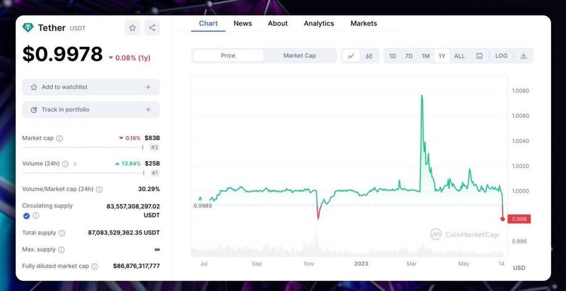Show Circulating supply info icon
The image size is (566, 291).
tap(36, 216)
